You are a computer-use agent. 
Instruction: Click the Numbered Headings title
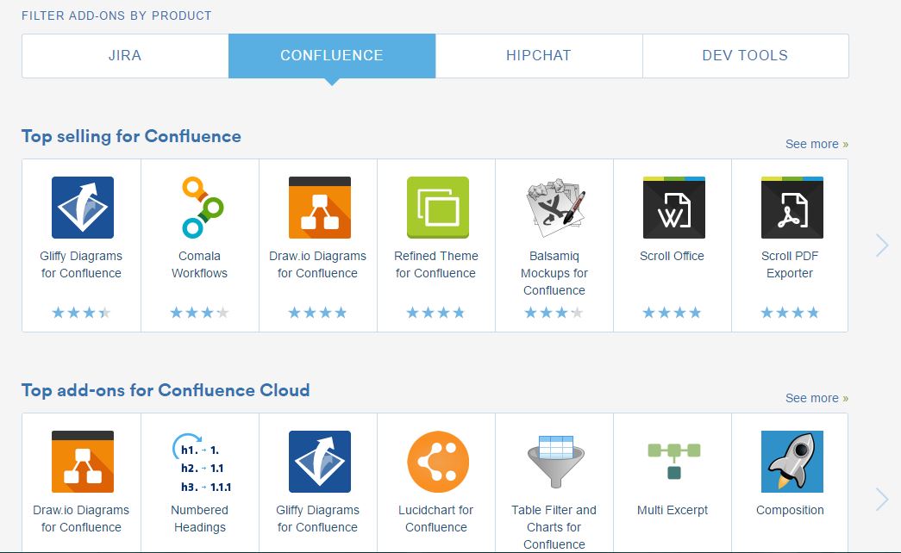point(199,519)
